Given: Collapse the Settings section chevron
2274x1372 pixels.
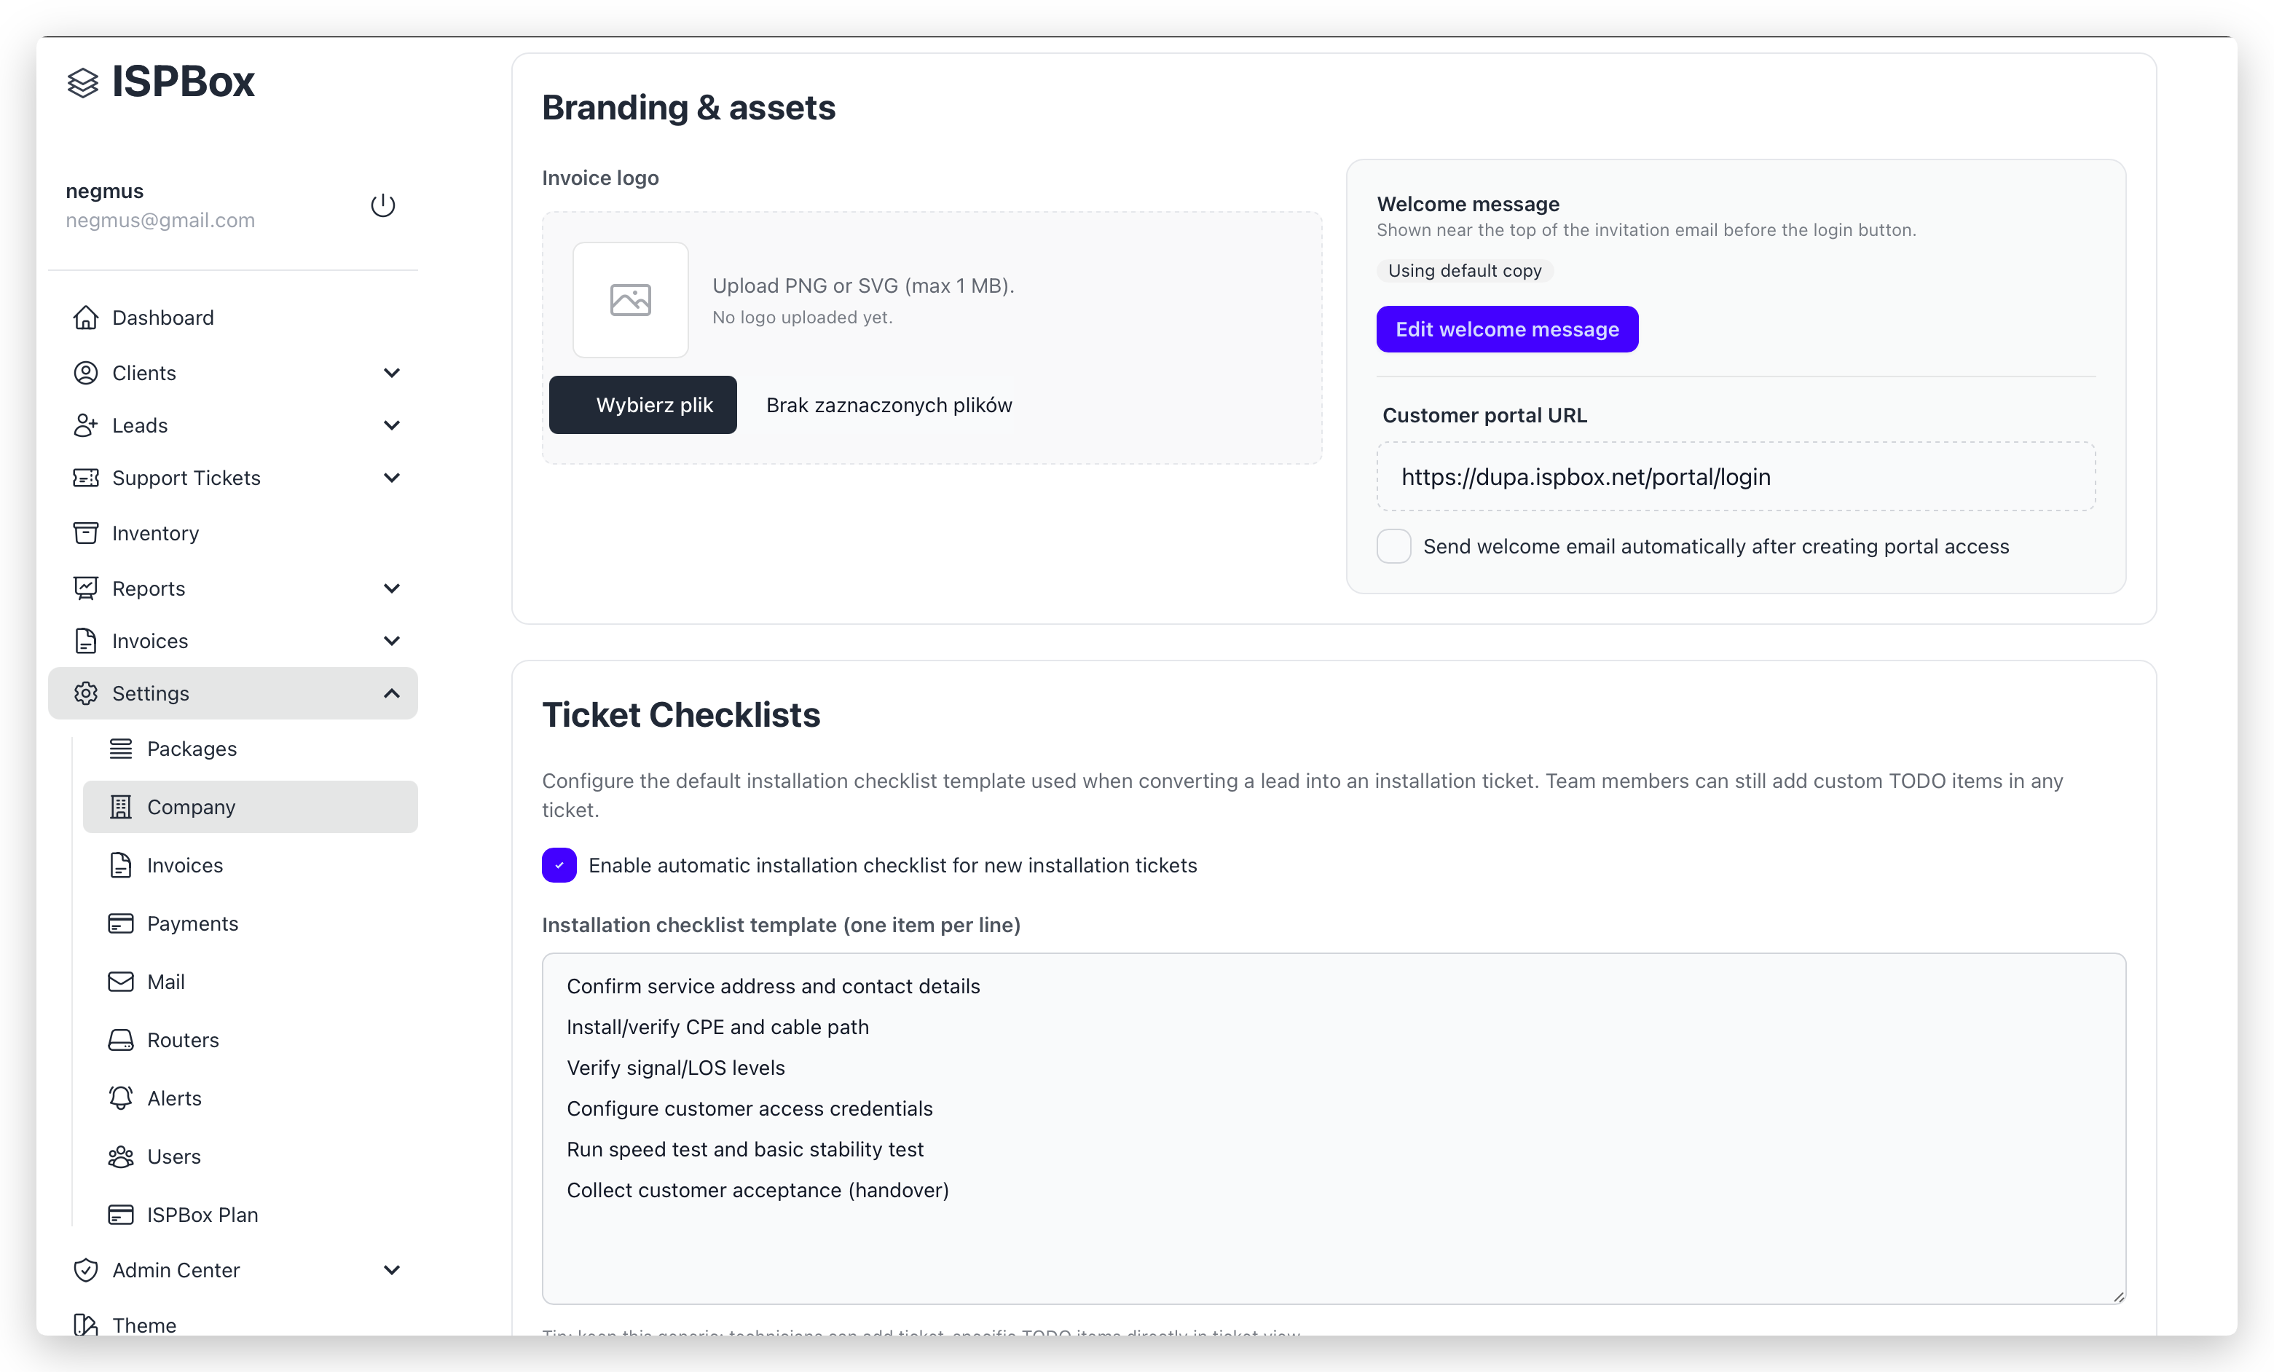Looking at the screenshot, I should 391,693.
